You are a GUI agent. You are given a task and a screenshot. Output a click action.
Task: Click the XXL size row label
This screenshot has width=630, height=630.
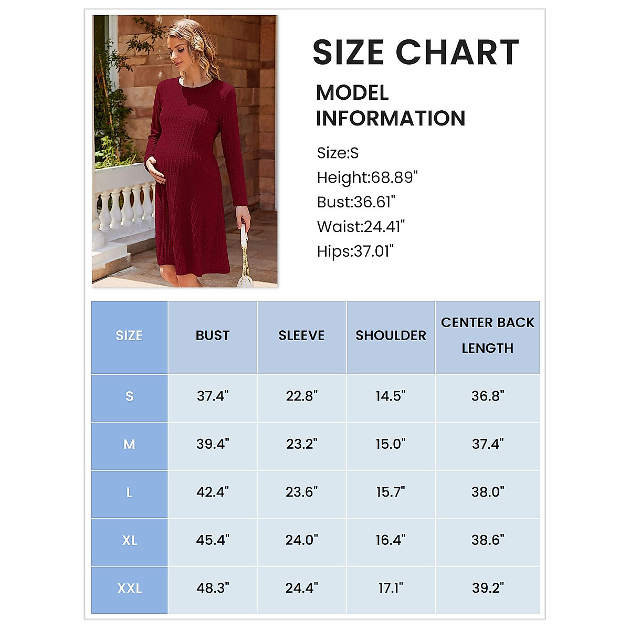[129, 589]
